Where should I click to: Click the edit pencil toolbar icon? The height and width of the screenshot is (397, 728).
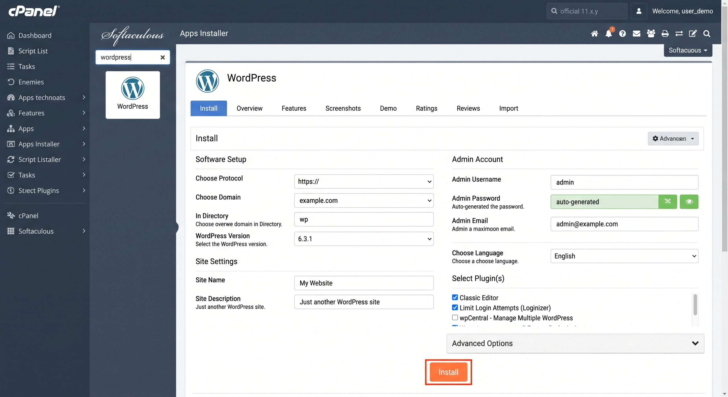(693, 34)
